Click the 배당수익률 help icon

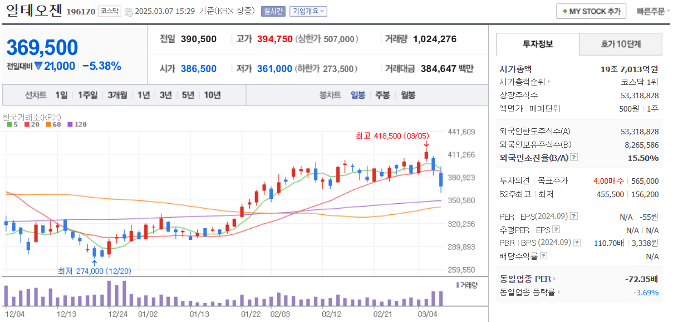[543, 255]
